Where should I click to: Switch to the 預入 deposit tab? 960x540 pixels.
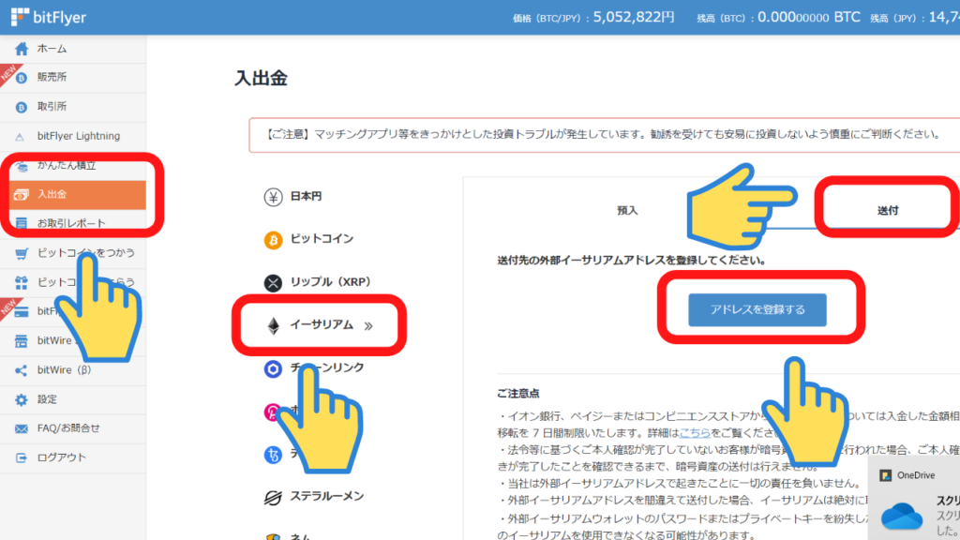(x=627, y=210)
